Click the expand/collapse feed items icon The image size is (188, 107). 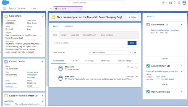[x=130, y=53]
